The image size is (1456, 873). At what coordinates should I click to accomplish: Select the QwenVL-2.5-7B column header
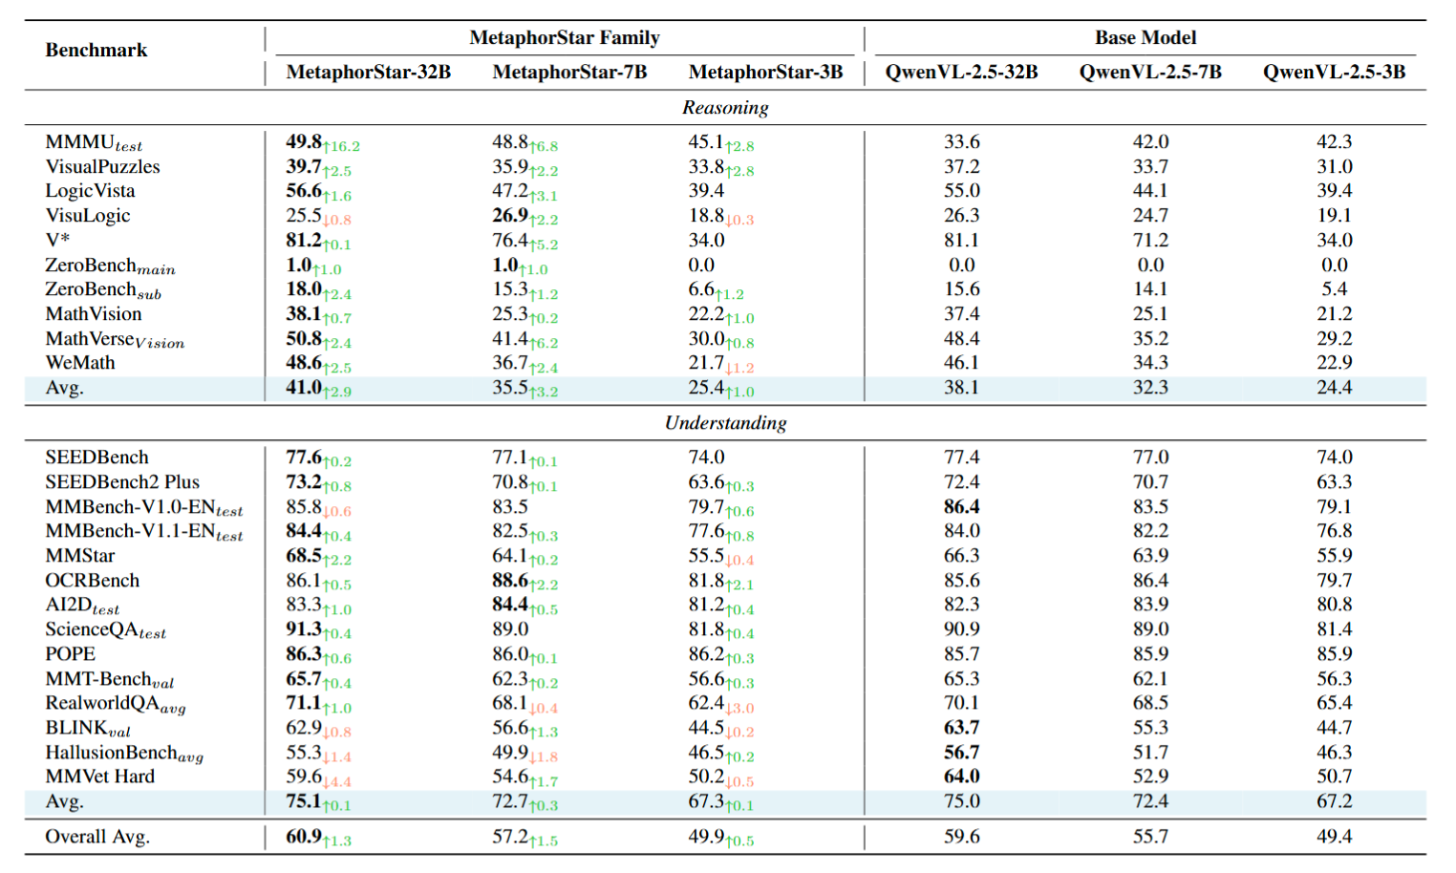[x=1150, y=73]
